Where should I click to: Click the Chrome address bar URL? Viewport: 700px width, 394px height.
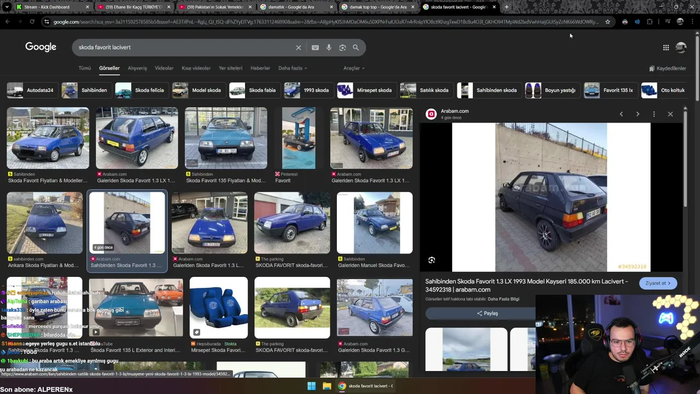[x=326, y=22]
